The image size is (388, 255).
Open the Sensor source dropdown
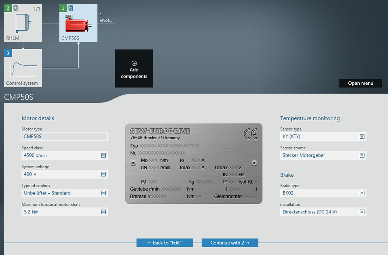click(x=362, y=155)
